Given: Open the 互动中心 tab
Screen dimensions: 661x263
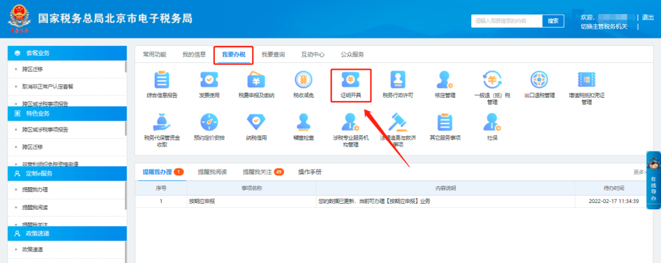Looking at the screenshot, I should pos(313,54).
